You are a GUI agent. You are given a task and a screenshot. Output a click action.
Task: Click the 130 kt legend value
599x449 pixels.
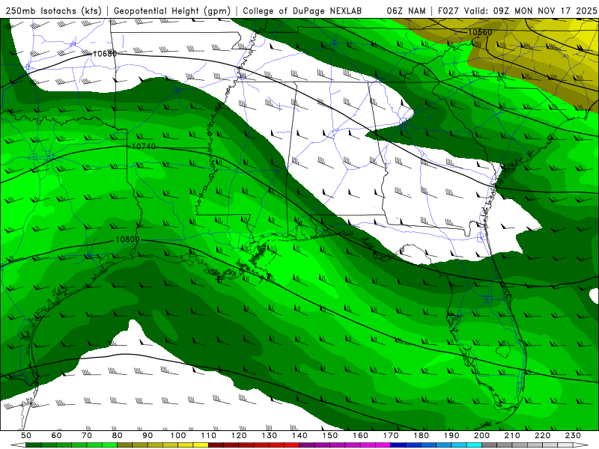pos(270,436)
